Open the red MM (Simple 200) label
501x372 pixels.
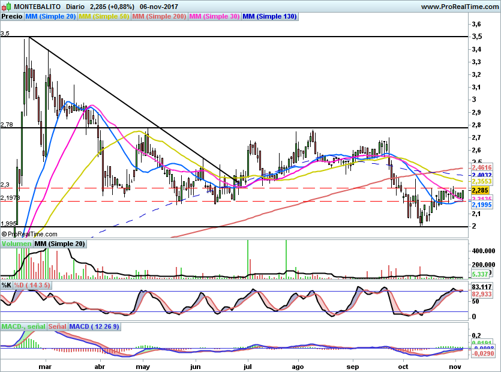159,17
